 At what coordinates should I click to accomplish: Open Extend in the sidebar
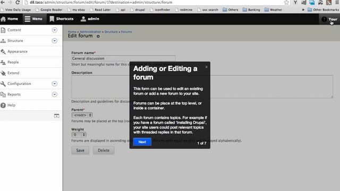tap(13, 73)
